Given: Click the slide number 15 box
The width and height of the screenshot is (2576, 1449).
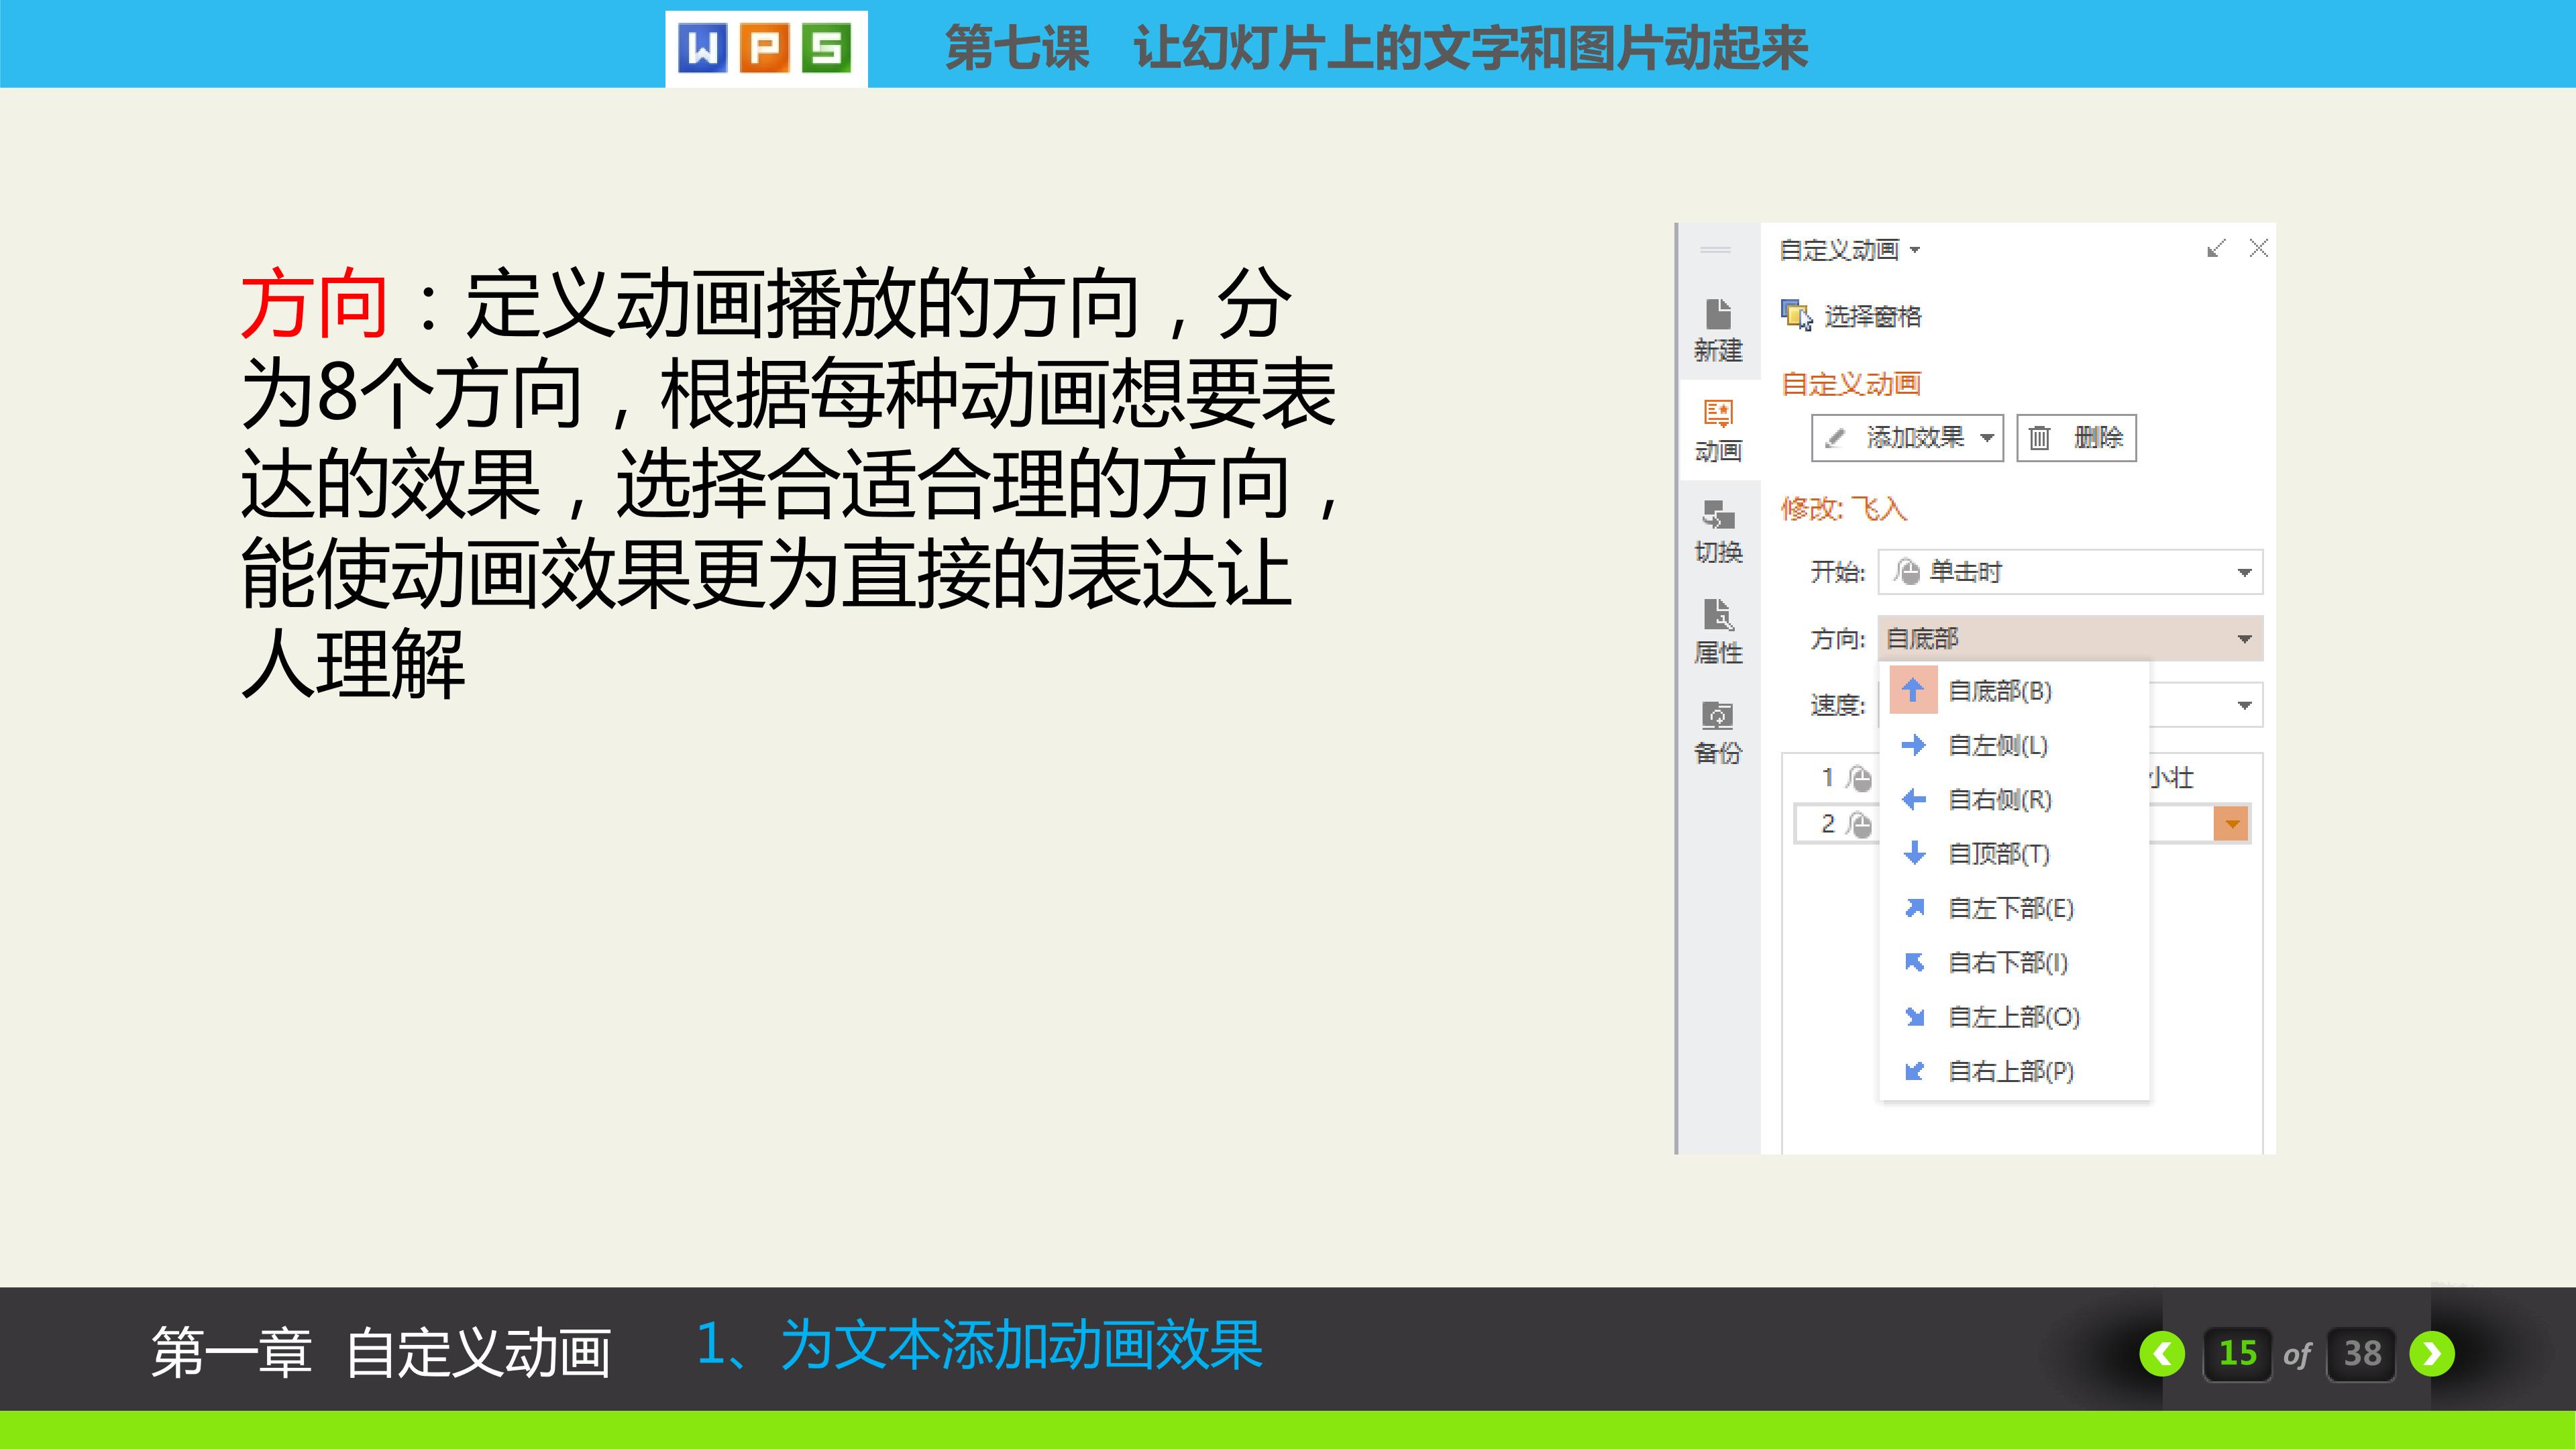Looking at the screenshot, I should point(2237,1353).
